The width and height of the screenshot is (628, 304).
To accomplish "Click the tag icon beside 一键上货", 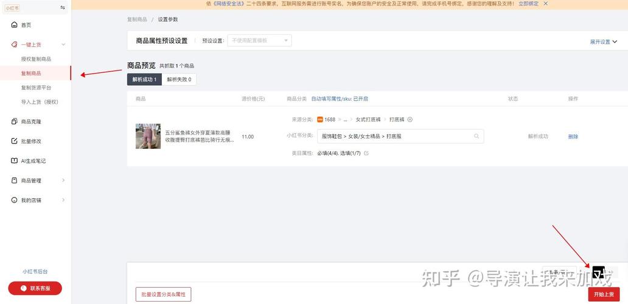I will point(15,44).
